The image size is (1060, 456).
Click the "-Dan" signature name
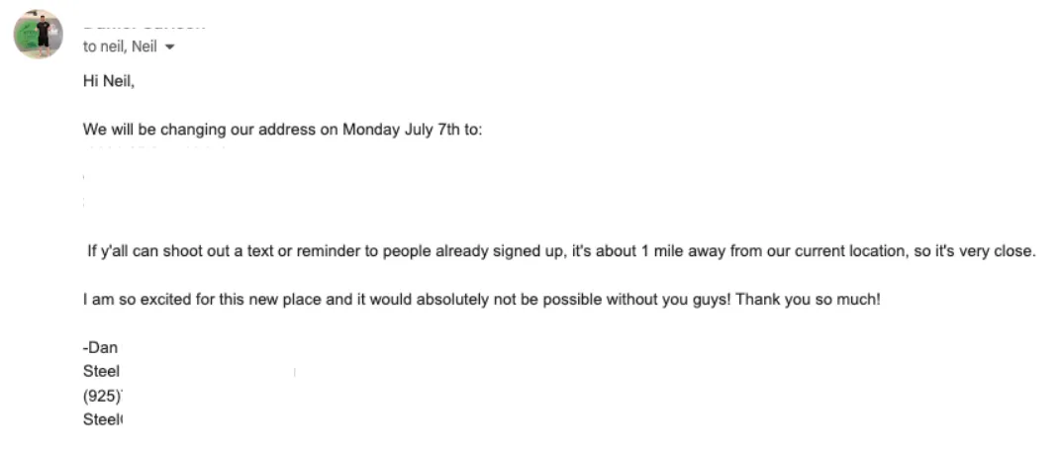tap(100, 348)
